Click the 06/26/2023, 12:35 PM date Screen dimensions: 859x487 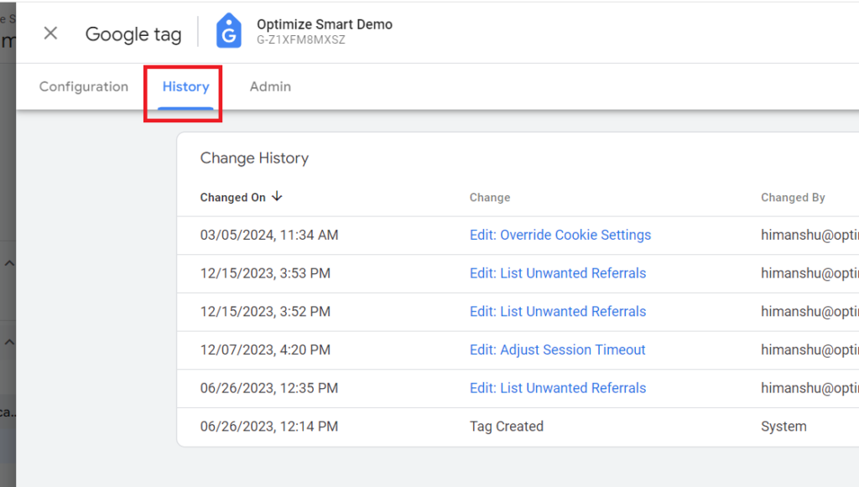point(269,388)
